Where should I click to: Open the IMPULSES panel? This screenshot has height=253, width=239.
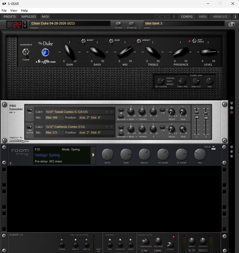pyautogui.click(x=29, y=17)
